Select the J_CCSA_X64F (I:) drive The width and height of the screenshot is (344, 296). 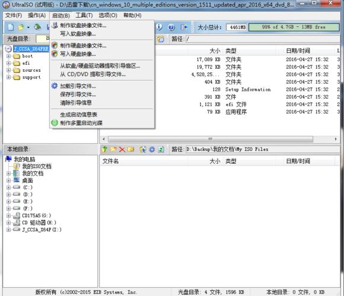click(42, 230)
